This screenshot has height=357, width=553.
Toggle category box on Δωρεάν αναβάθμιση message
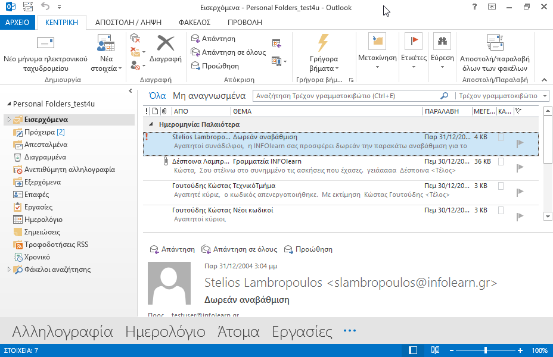pyautogui.click(x=501, y=137)
